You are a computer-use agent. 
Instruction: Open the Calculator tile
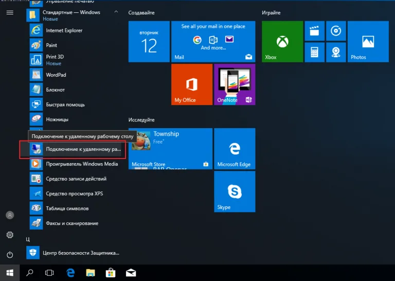click(315, 52)
